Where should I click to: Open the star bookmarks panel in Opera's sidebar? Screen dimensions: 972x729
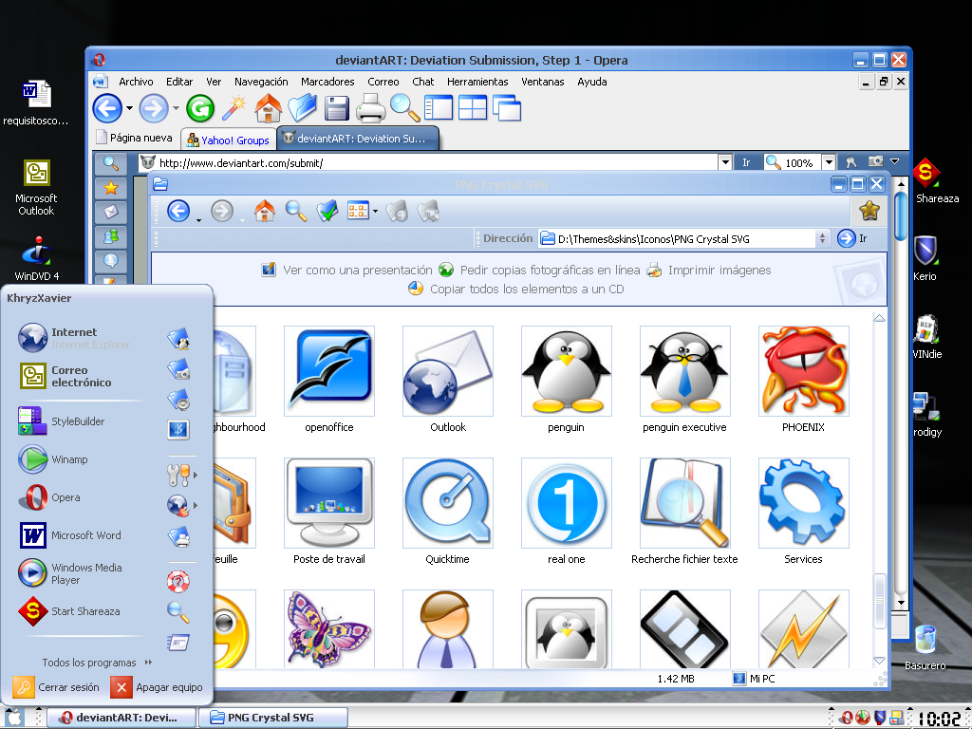[111, 188]
